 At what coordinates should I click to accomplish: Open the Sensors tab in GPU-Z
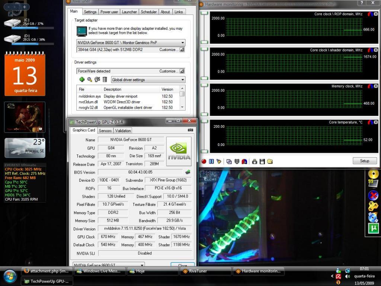pyautogui.click(x=105, y=131)
